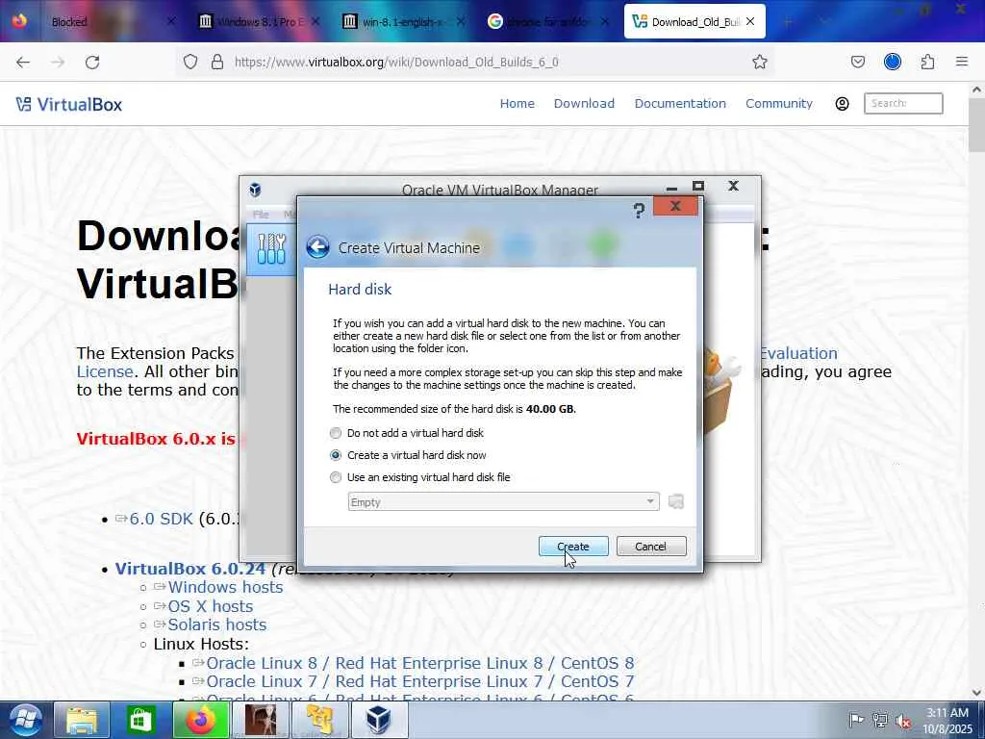This screenshot has height=739, width=985.
Task: Close the Download_Old_Builds tab
Action: [750, 21]
